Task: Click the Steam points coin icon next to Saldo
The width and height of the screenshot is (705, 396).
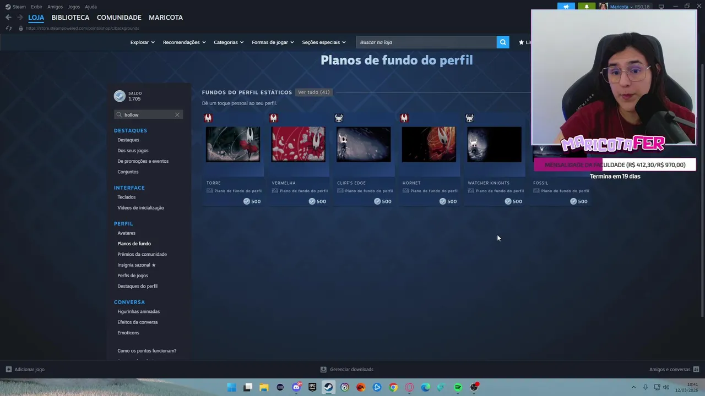Action: coord(120,96)
